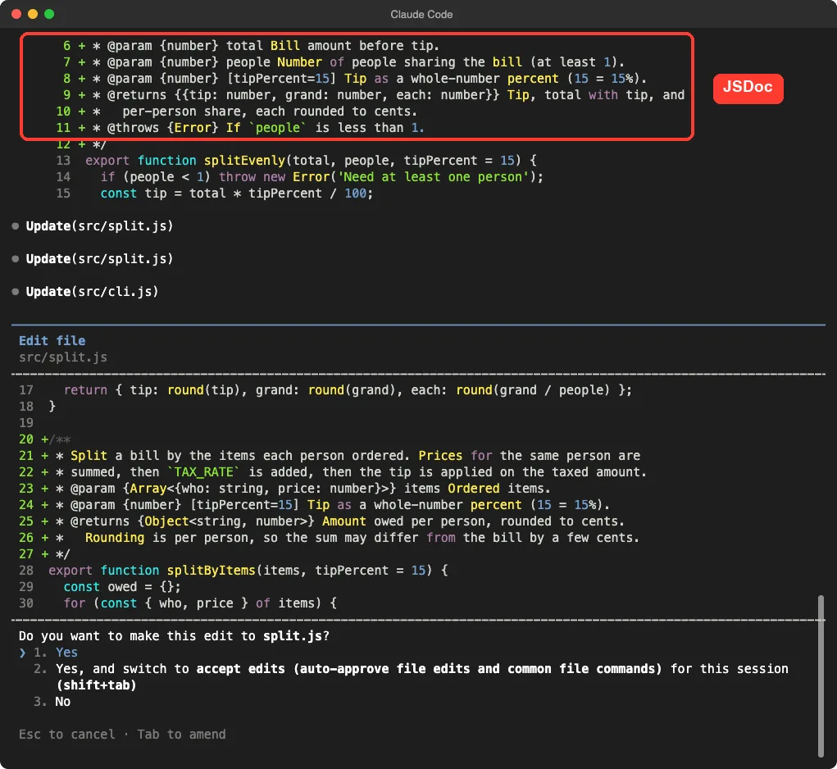Click line 30 for loop statement
Screen dimensions: 837x769
200,603
